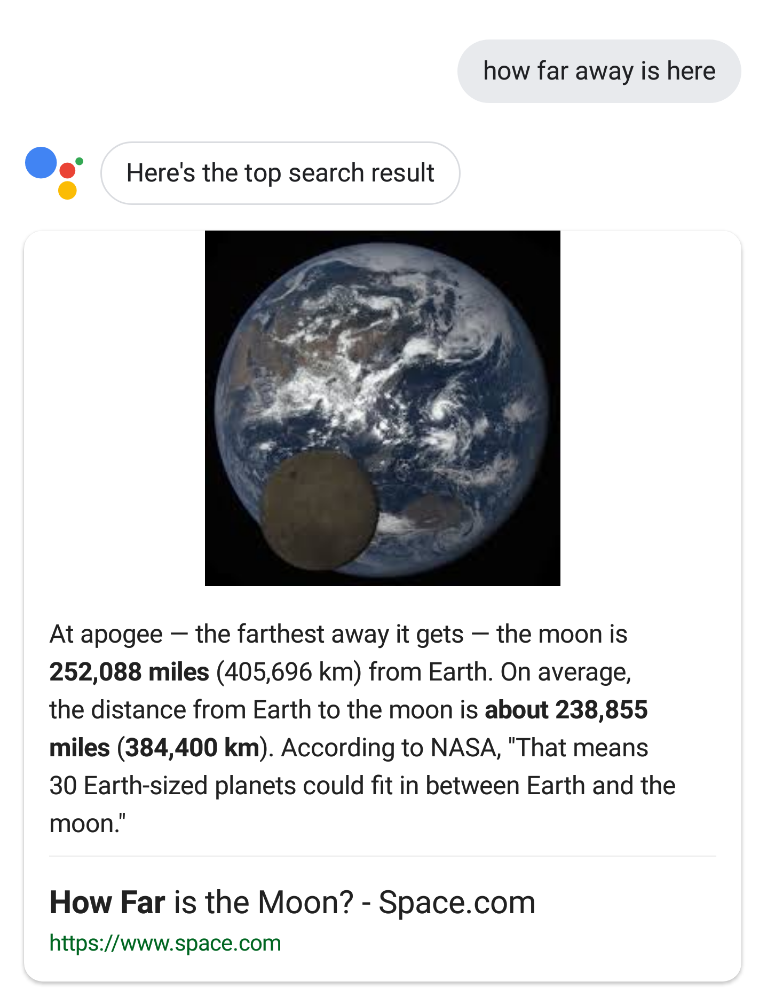Click the blue dot of the Assistant logo

(x=41, y=163)
